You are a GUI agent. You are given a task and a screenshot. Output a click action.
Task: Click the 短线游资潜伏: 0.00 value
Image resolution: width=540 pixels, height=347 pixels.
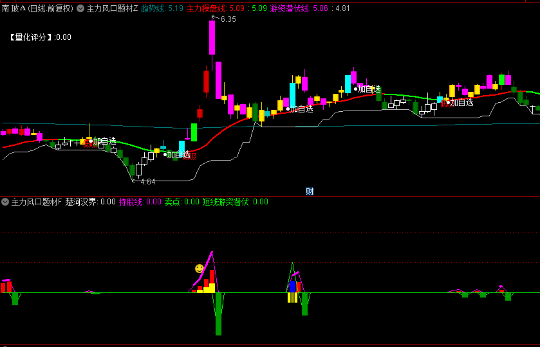[235, 202]
